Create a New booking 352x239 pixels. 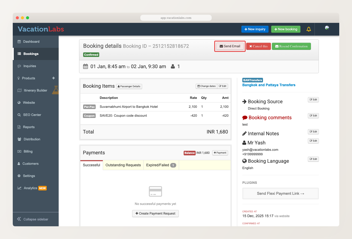pyautogui.click(x=286, y=29)
